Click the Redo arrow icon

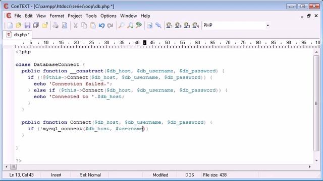pos(111,26)
